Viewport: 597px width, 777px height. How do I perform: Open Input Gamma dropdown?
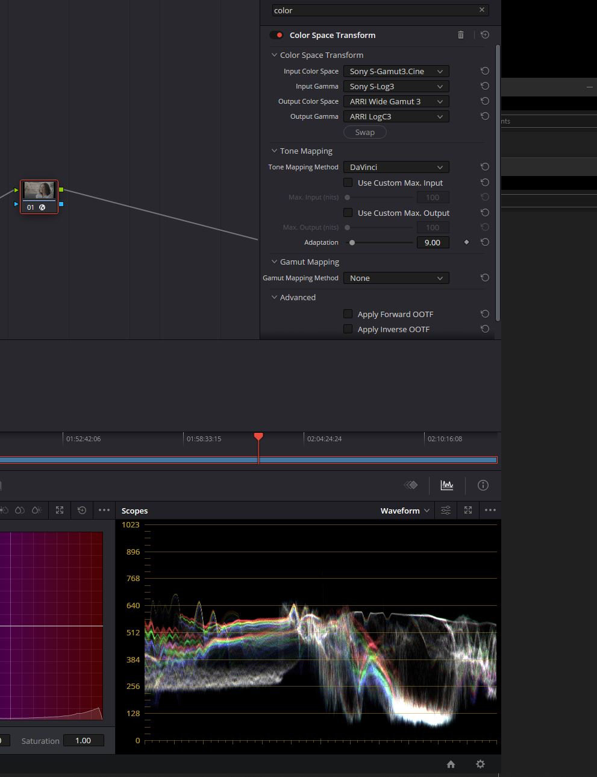coord(396,86)
